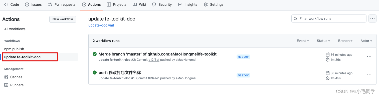Screen dimensions: 379x96
Task: Switch to the Pull requests tab
Action: pos(62,4)
